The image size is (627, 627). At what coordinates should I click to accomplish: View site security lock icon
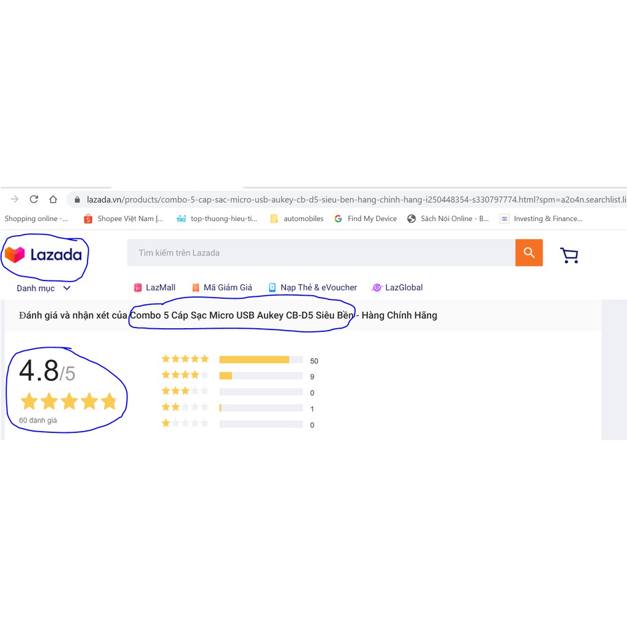pos(77,200)
